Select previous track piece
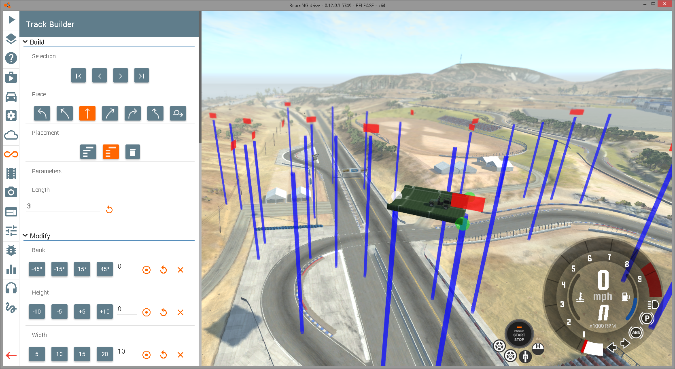The image size is (675, 369). [100, 76]
